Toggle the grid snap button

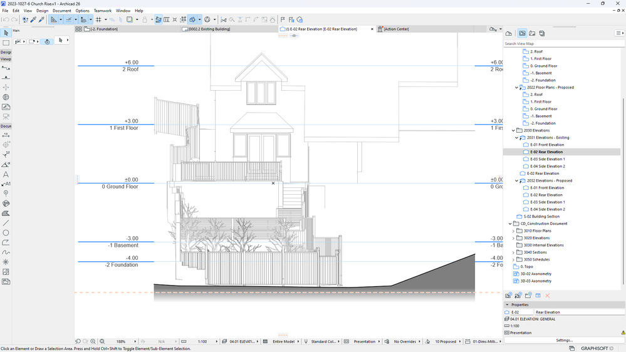pyautogui.click(x=98, y=19)
